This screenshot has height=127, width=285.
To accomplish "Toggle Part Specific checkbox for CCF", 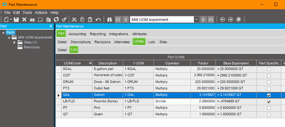I will tap(269, 76).
